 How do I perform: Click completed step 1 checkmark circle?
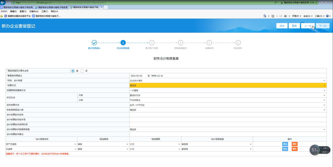click(94, 43)
